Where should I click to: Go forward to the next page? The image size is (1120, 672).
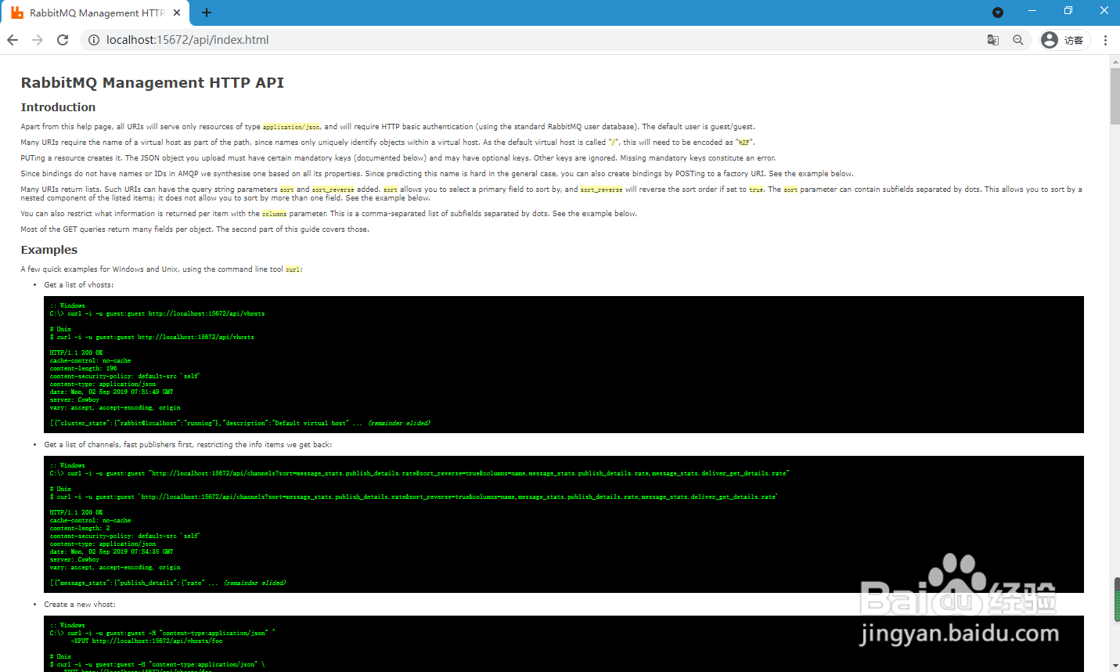click(x=38, y=40)
